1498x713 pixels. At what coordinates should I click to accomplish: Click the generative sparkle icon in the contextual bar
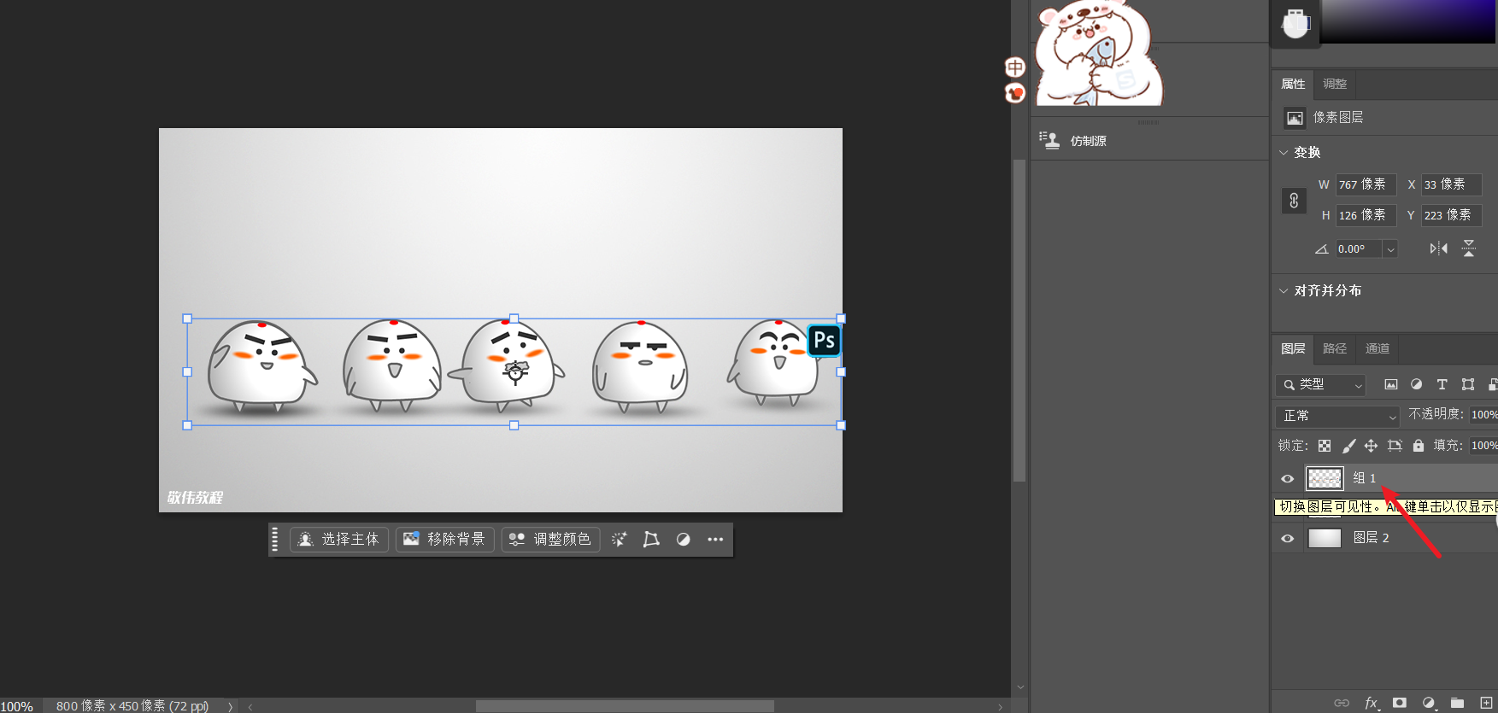tap(620, 539)
